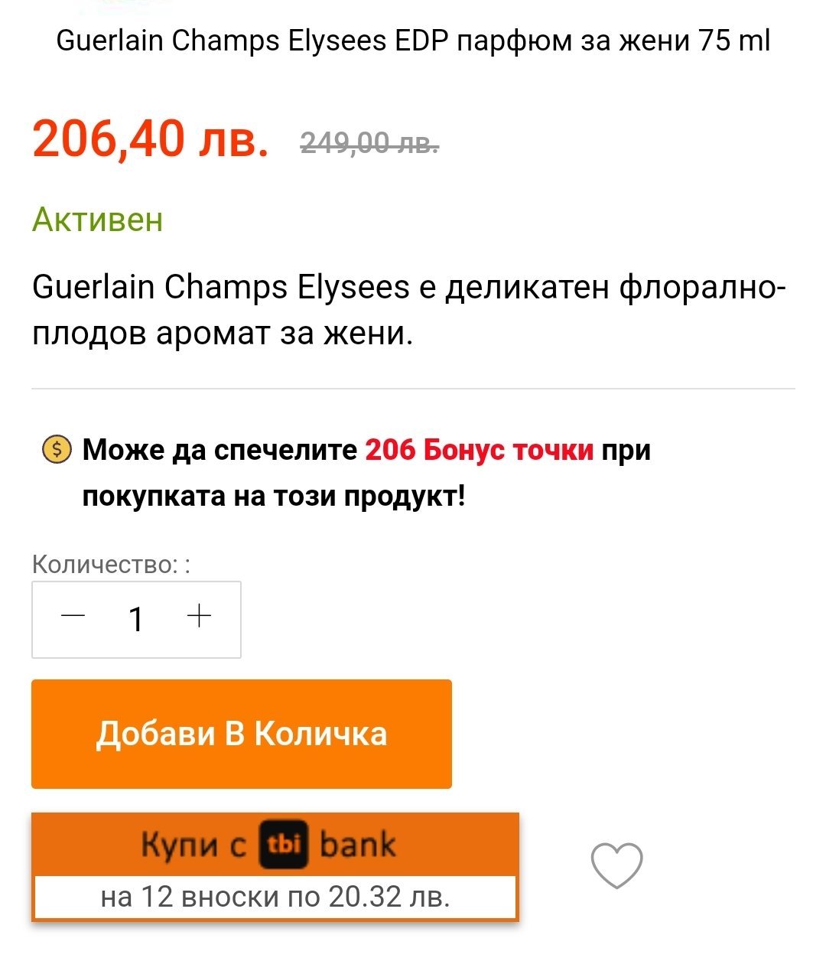Screen dimensions: 826x974
Task: Click the покупката на този продукт line
Action: [274, 497]
